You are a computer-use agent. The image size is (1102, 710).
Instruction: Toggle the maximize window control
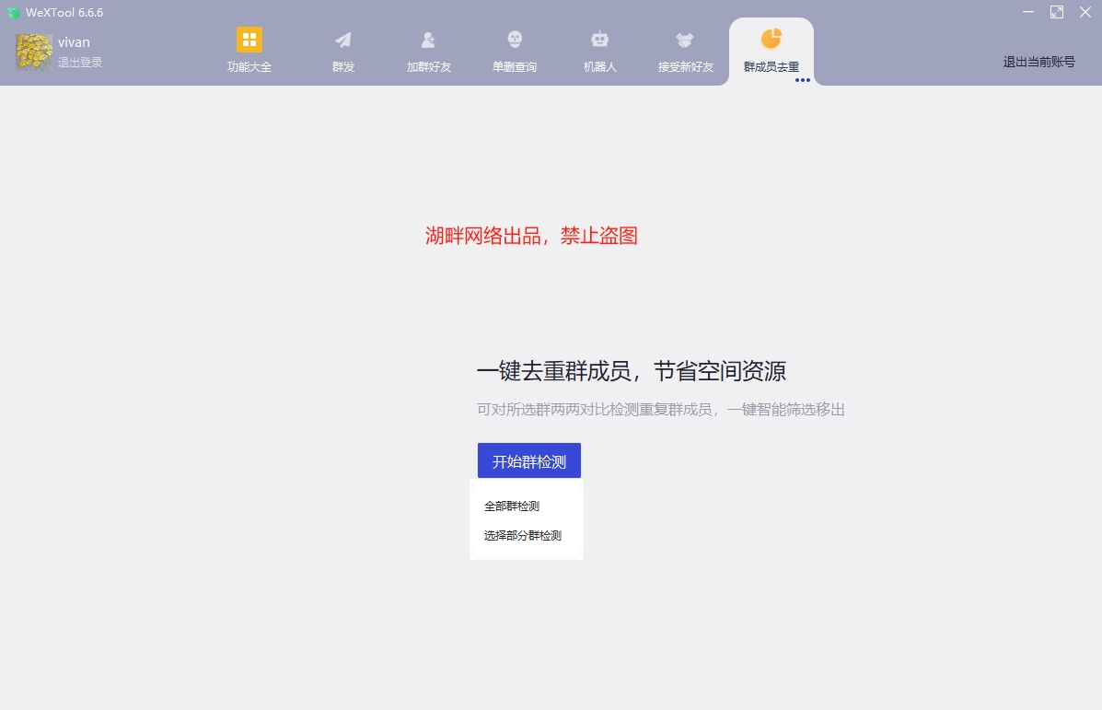1056,12
